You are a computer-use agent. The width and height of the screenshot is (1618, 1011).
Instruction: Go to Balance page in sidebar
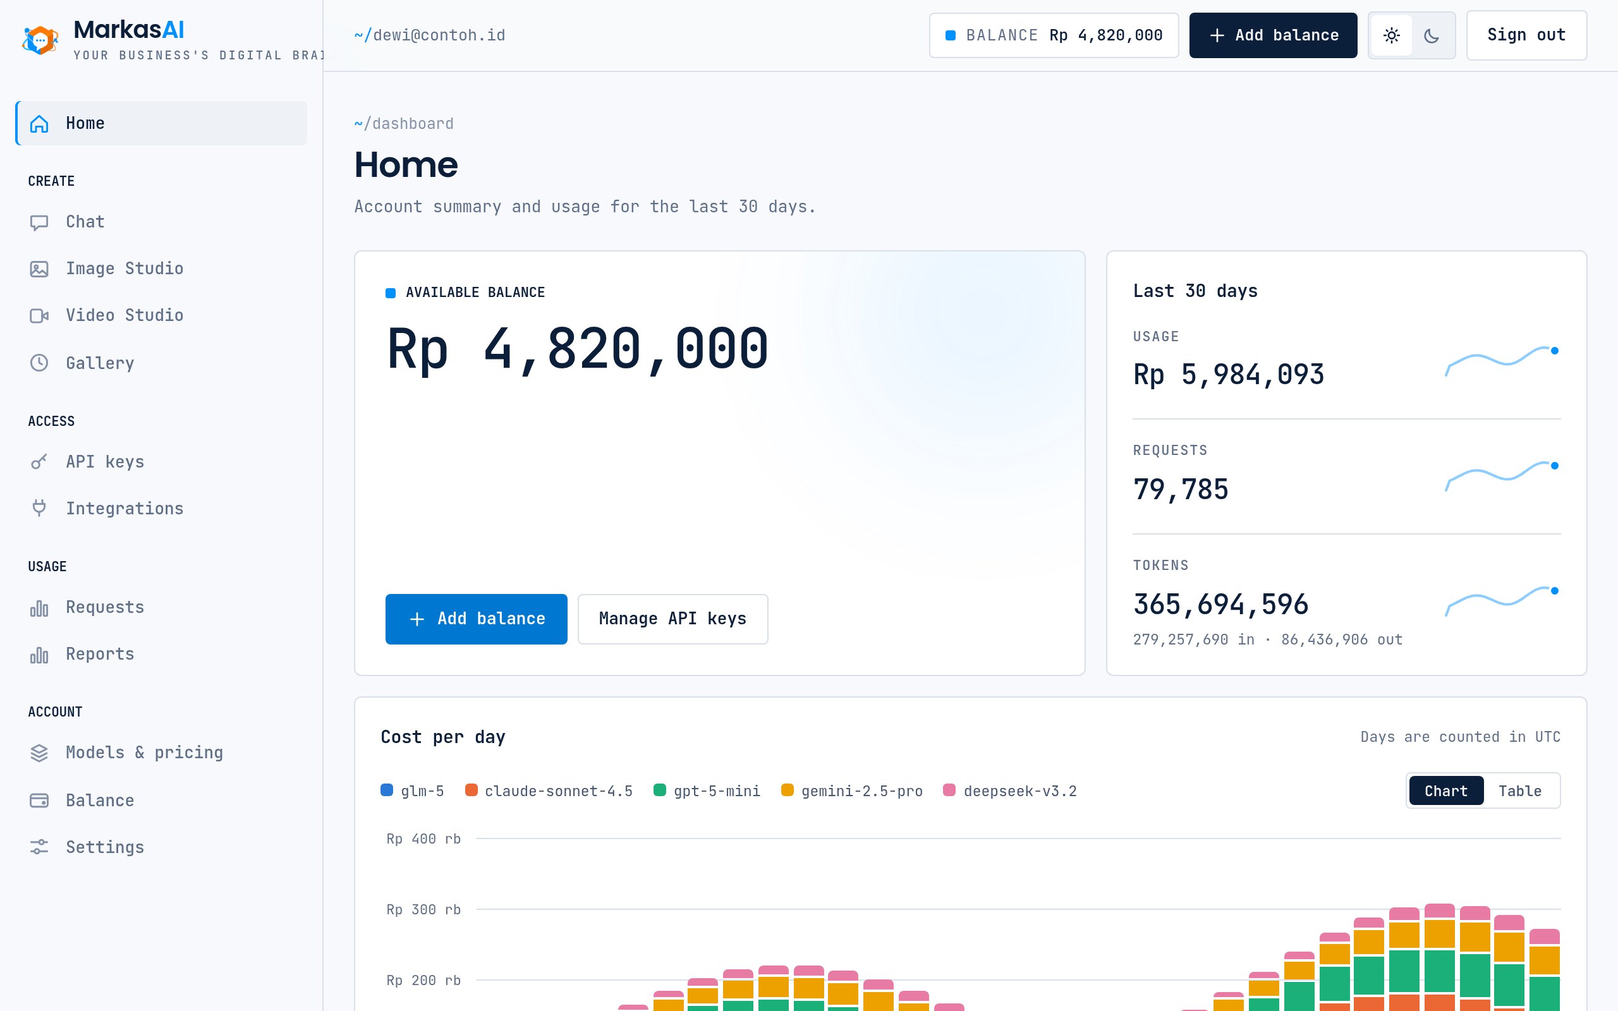coord(161,801)
